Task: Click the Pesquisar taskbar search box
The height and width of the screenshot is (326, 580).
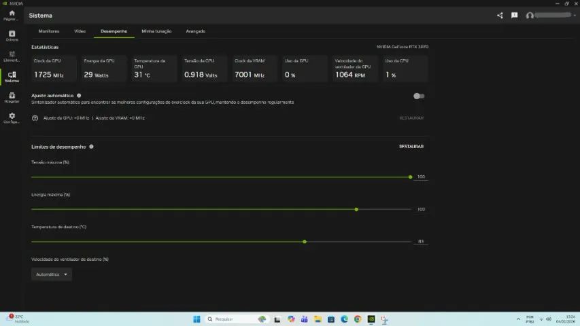Action: pyautogui.click(x=237, y=319)
